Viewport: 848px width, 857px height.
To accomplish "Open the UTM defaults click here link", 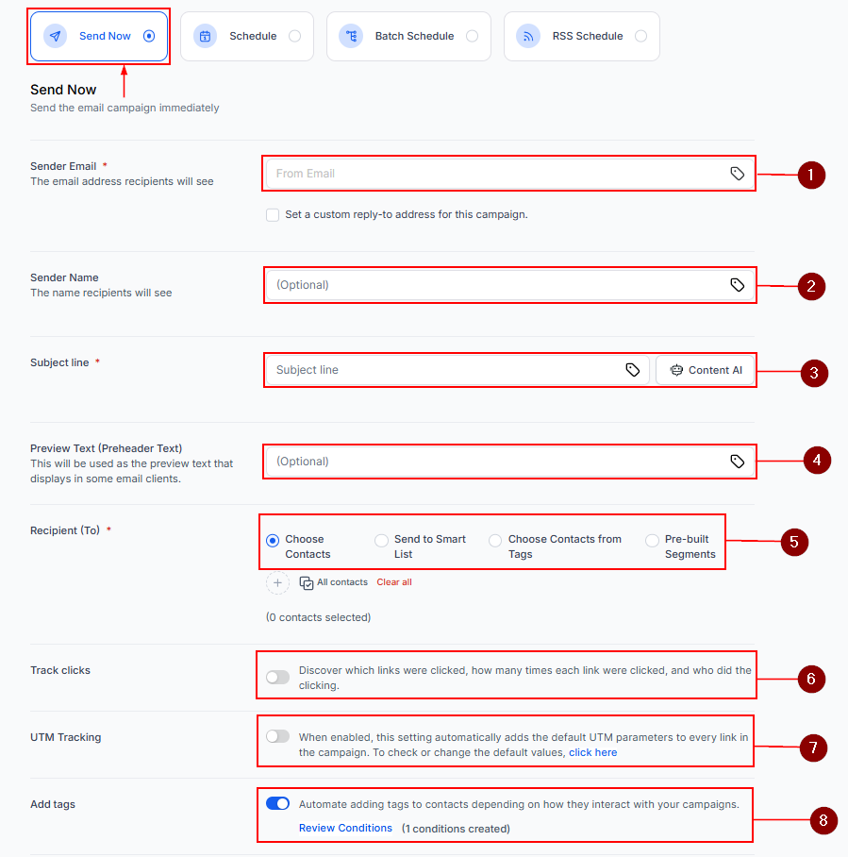I will tap(592, 752).
